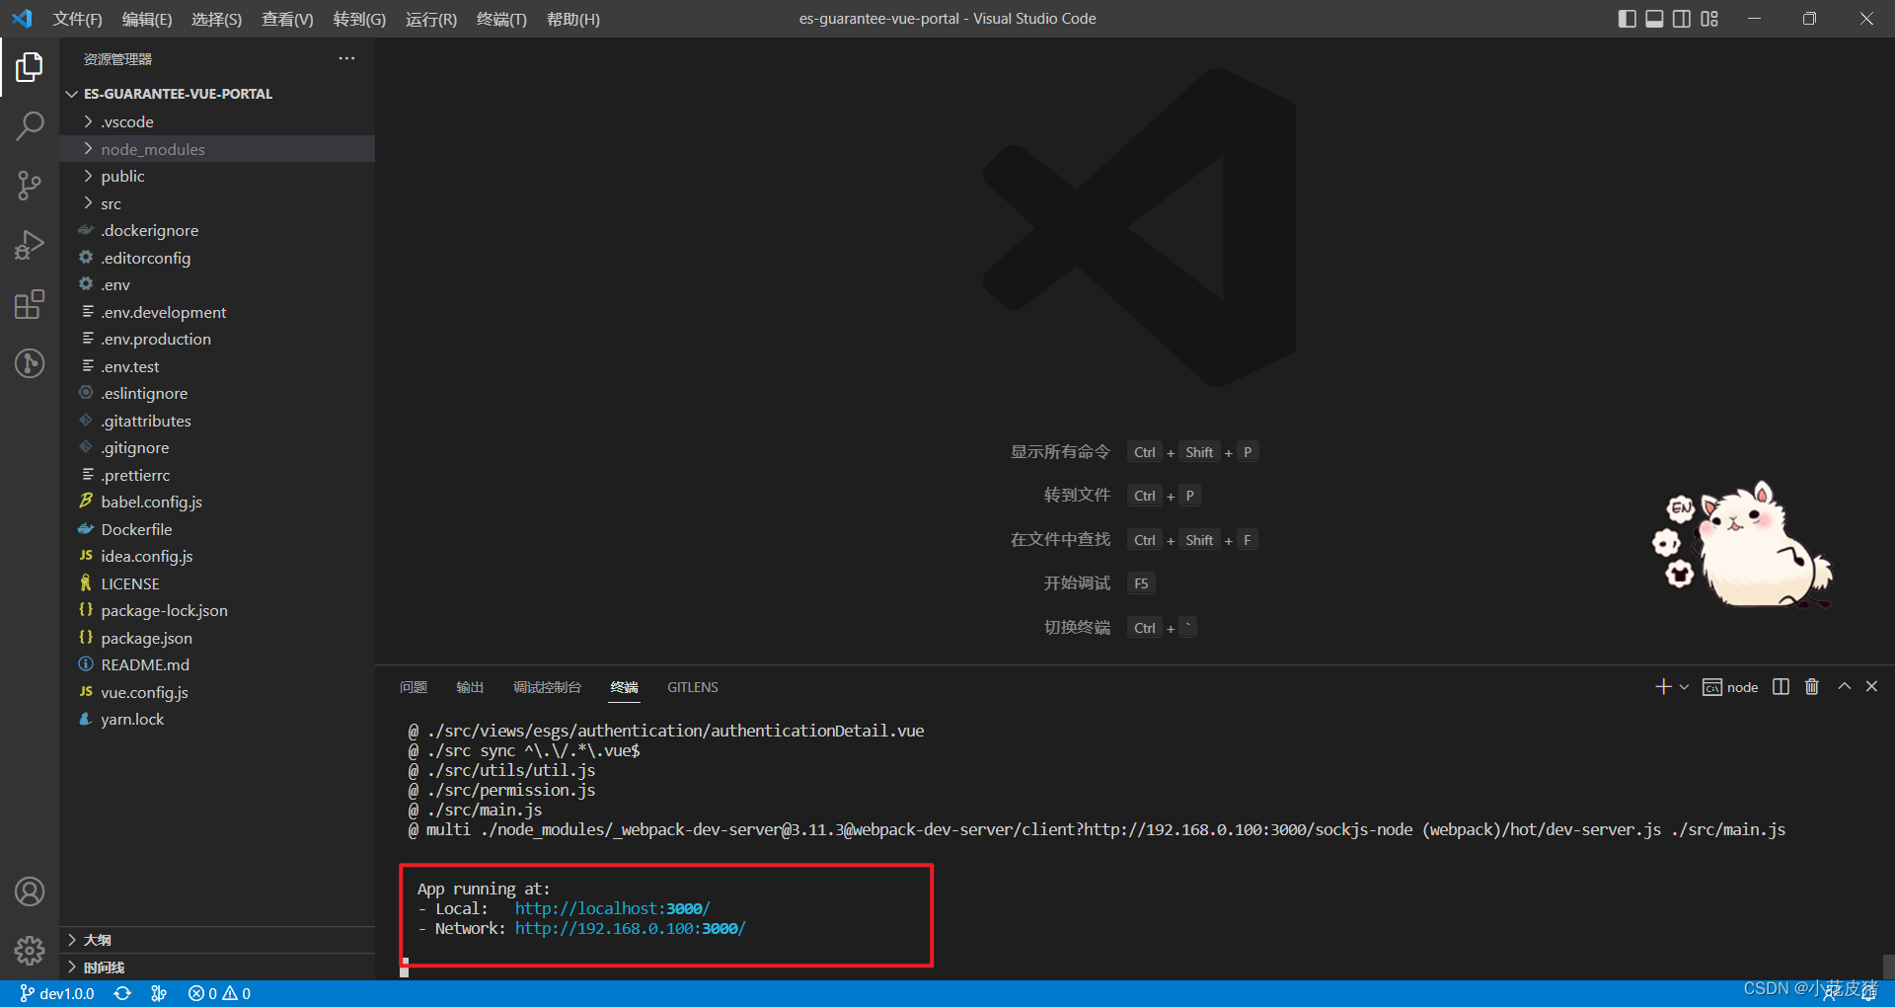Open the Manage settings gear

coord(30,950)
